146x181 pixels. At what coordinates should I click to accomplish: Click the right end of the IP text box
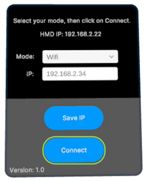point(114,74)
